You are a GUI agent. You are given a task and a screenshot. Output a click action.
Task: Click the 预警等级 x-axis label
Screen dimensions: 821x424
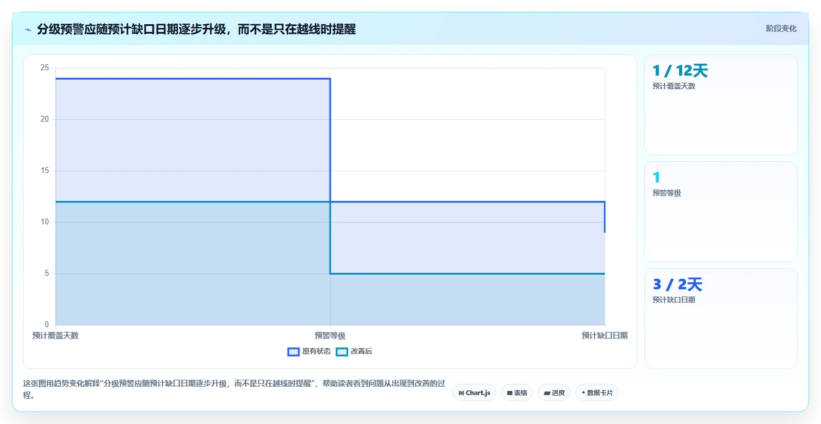click(330, 335)
